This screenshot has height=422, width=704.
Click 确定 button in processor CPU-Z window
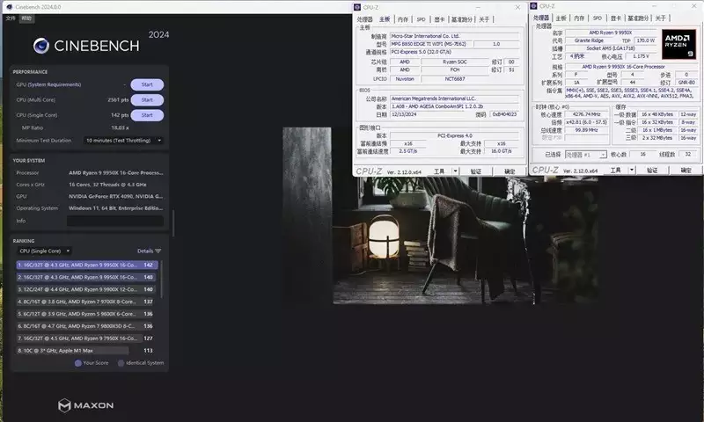point(686,170)
